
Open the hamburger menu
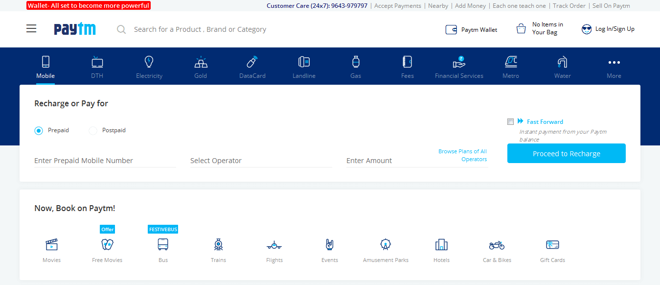[31, 29]
